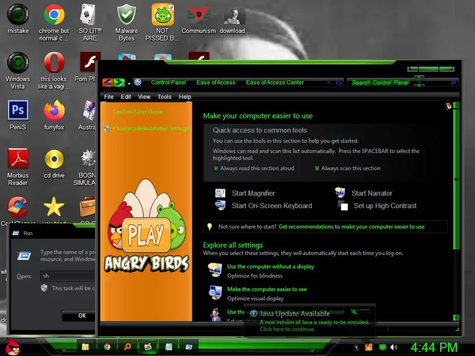Click the help icon above scrollbar
475x356 pixels.
pos(449,105)
